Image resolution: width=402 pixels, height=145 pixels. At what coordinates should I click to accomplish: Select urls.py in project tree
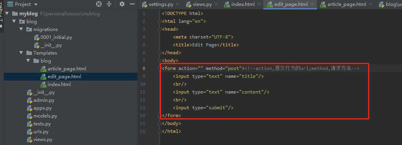[41, 132]
